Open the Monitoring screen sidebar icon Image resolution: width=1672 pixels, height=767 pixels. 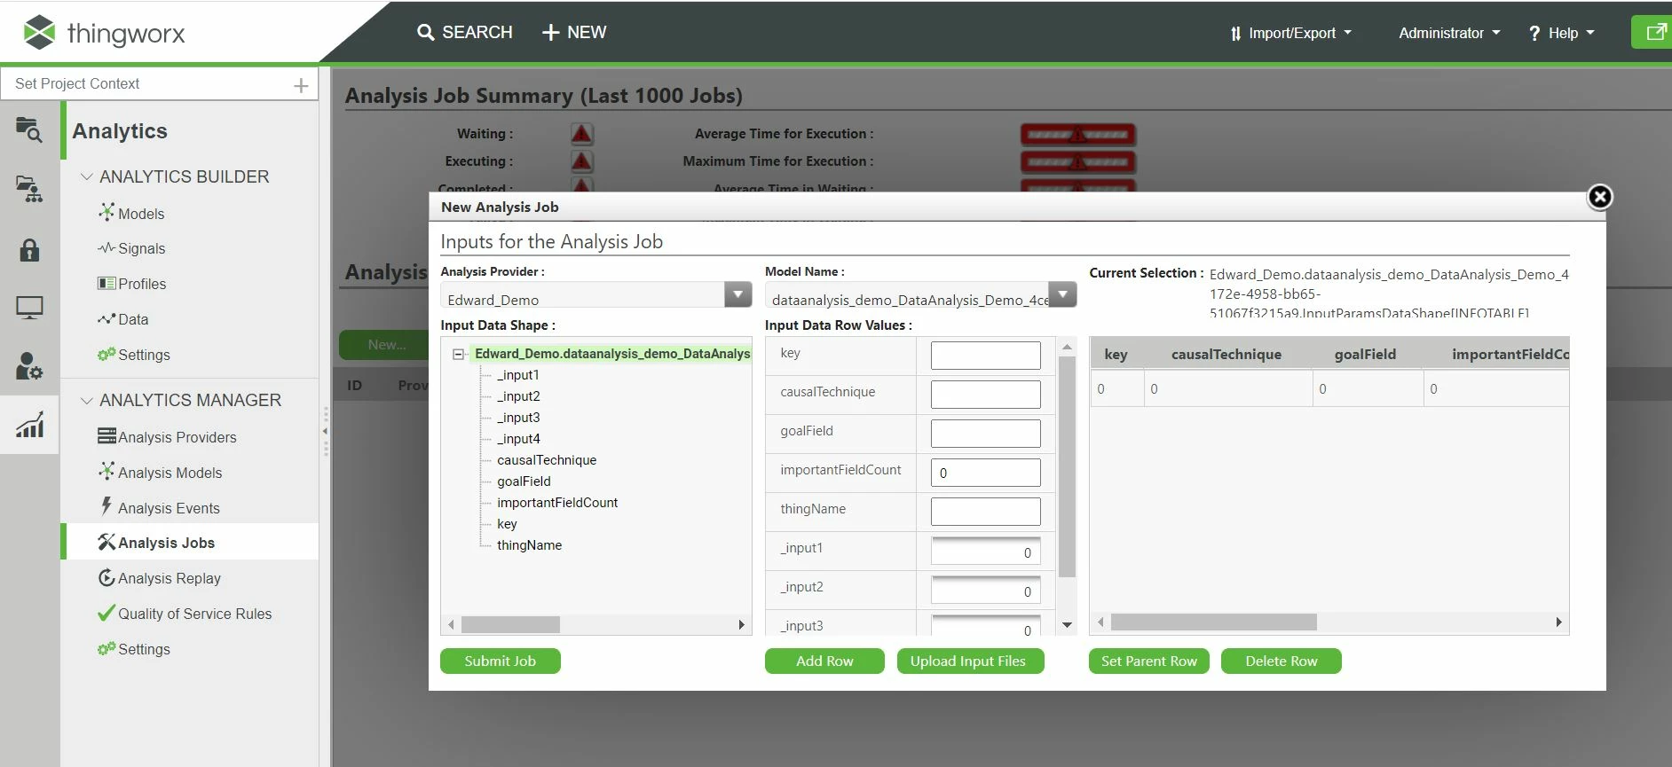[x=29, y=308]
